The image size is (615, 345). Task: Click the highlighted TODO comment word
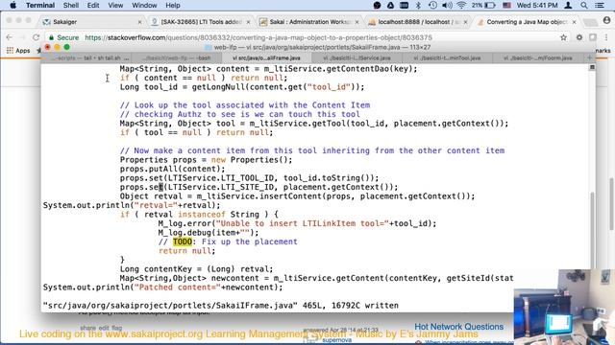[x=183, y=241]
